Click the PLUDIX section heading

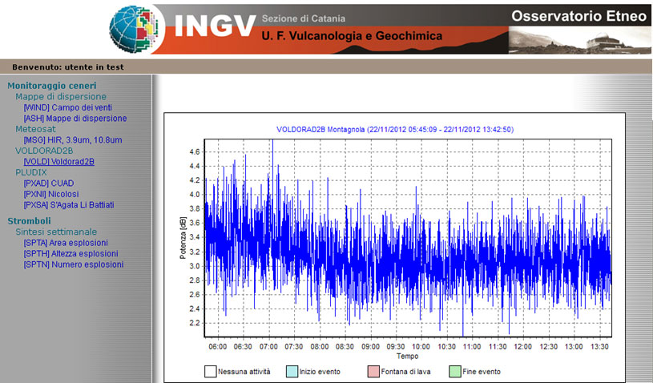point(30,172)
